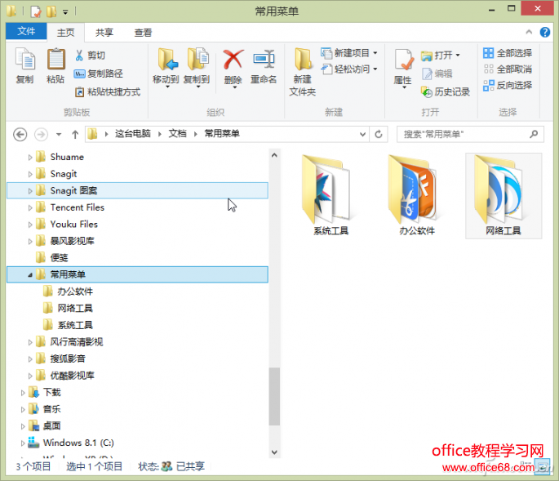The image size is (559, 481).
Task: Click the Copy (复制) ribbon icon
Action: click(24, 59)
